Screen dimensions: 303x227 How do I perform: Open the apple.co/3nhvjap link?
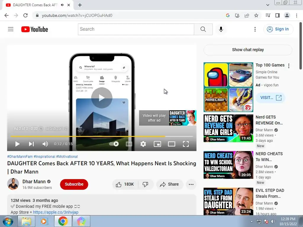click(56, 212)
